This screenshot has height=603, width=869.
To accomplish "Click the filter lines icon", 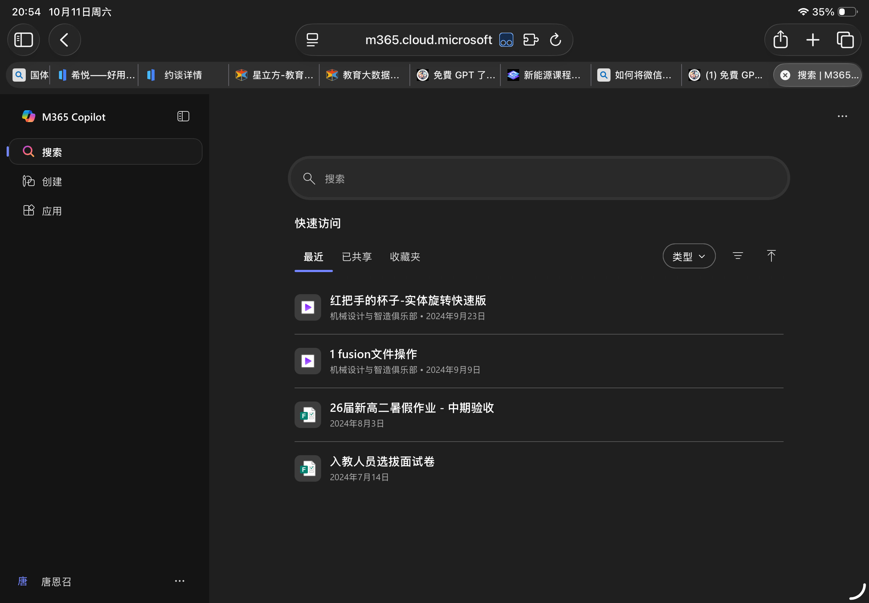I will tap(737, 256).
